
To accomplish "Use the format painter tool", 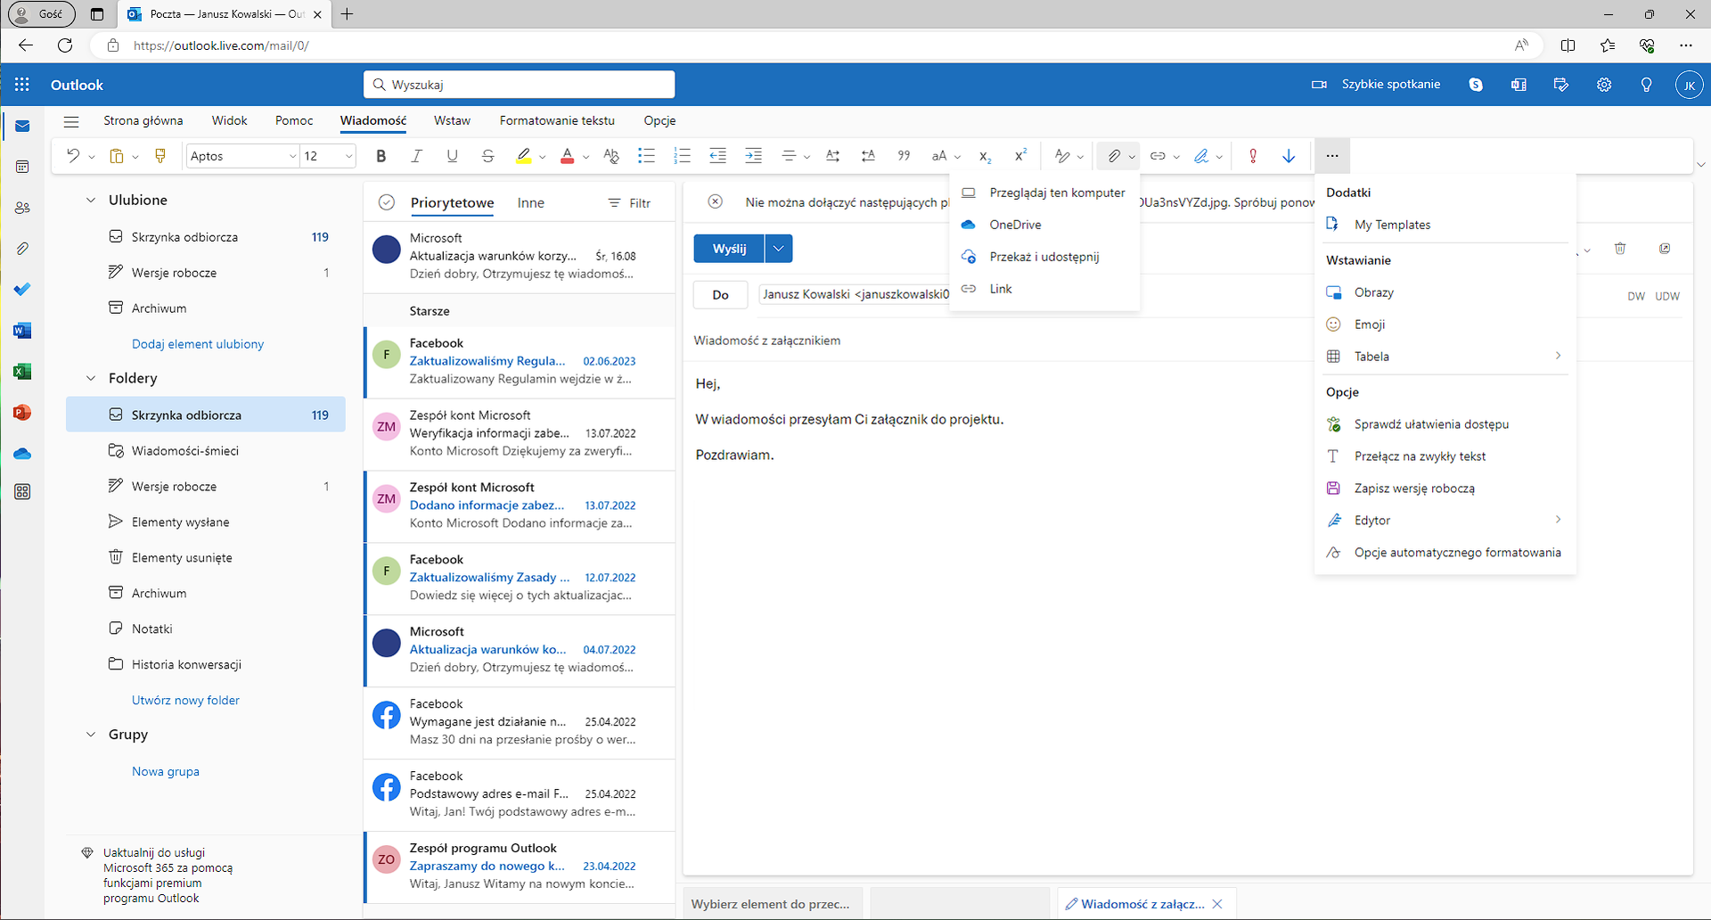I will pyautogui.click(x=160, y=156).
